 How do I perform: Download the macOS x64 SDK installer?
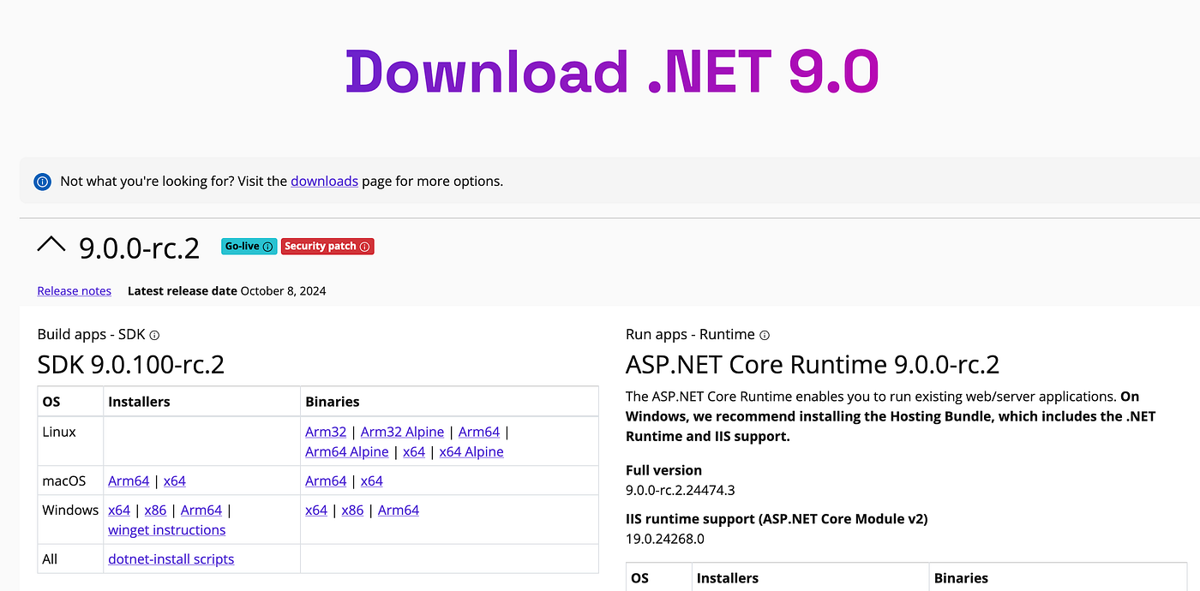[x=175, y=481]
